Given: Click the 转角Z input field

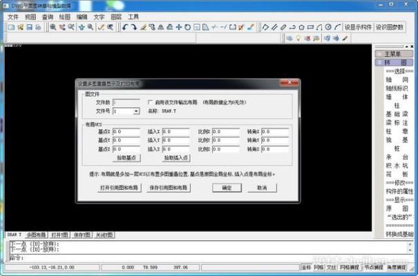Looking at the screenshot, I should (275, 149).
